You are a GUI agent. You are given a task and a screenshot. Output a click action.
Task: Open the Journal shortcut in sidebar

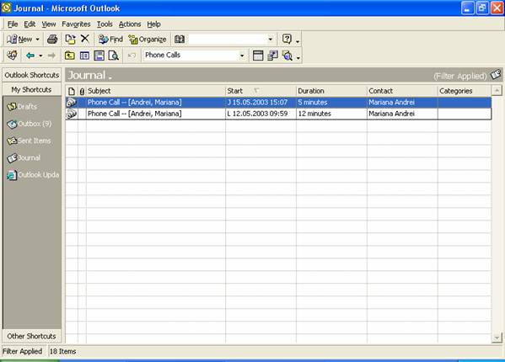pyautogui.click(x=24, y=158)
